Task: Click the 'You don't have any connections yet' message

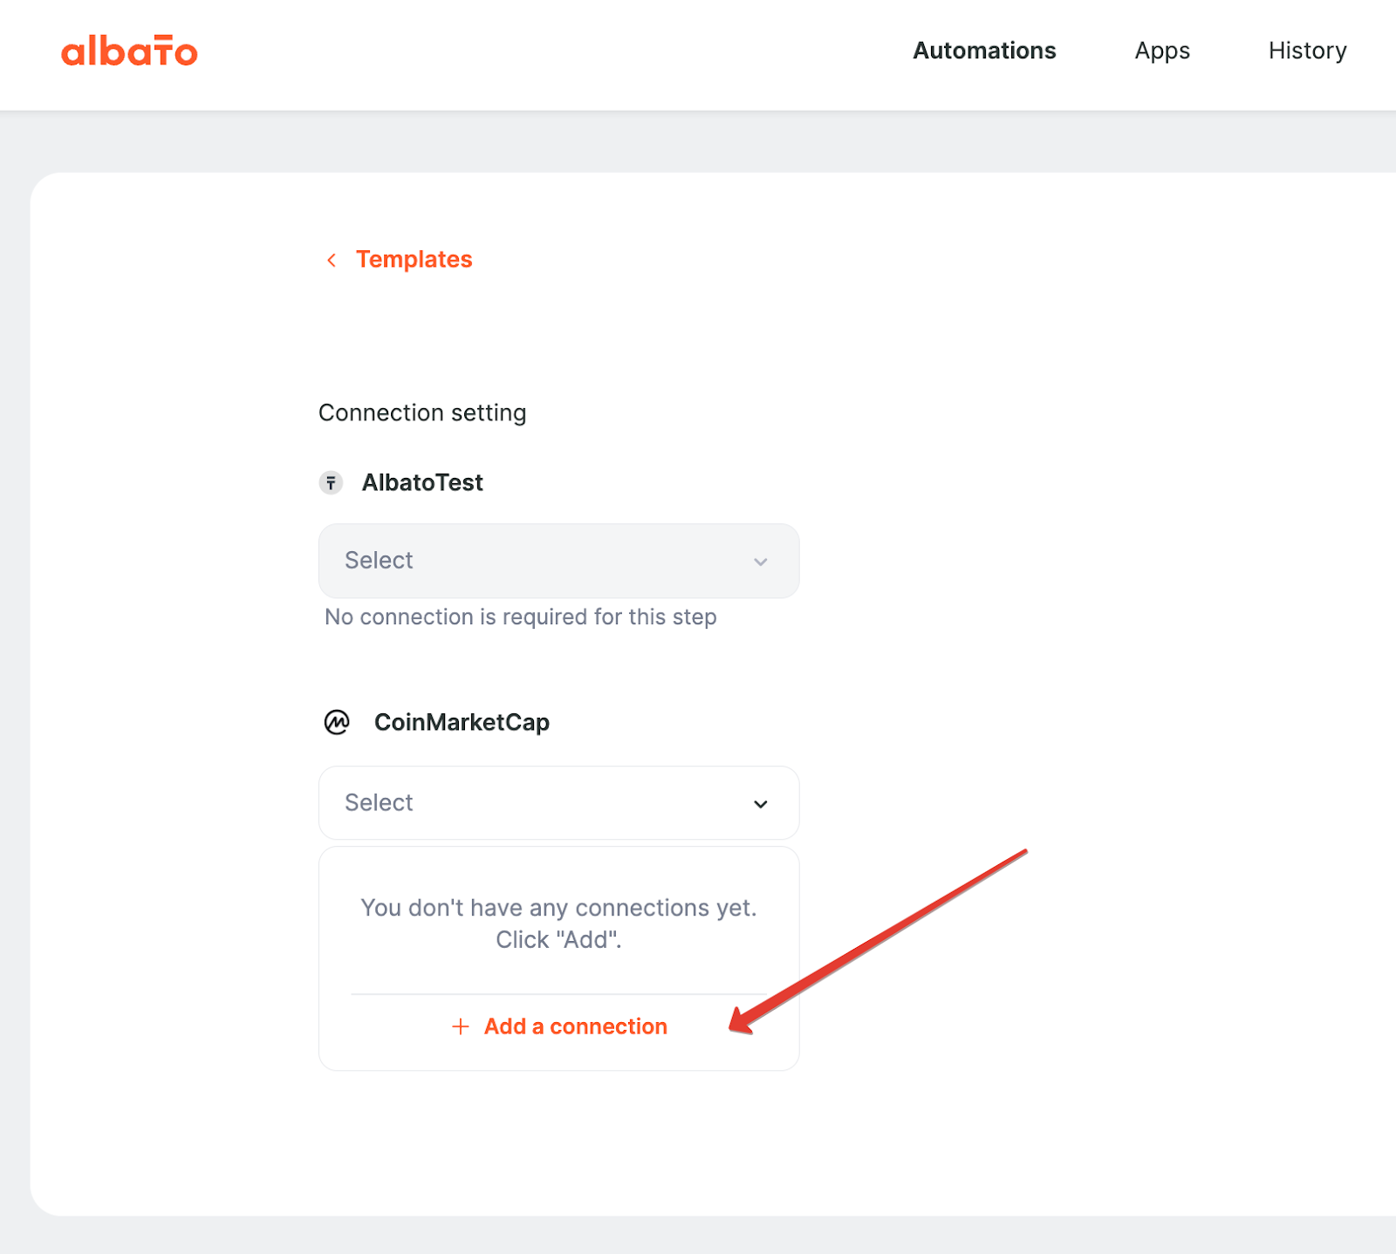Action: click(558, 923)
